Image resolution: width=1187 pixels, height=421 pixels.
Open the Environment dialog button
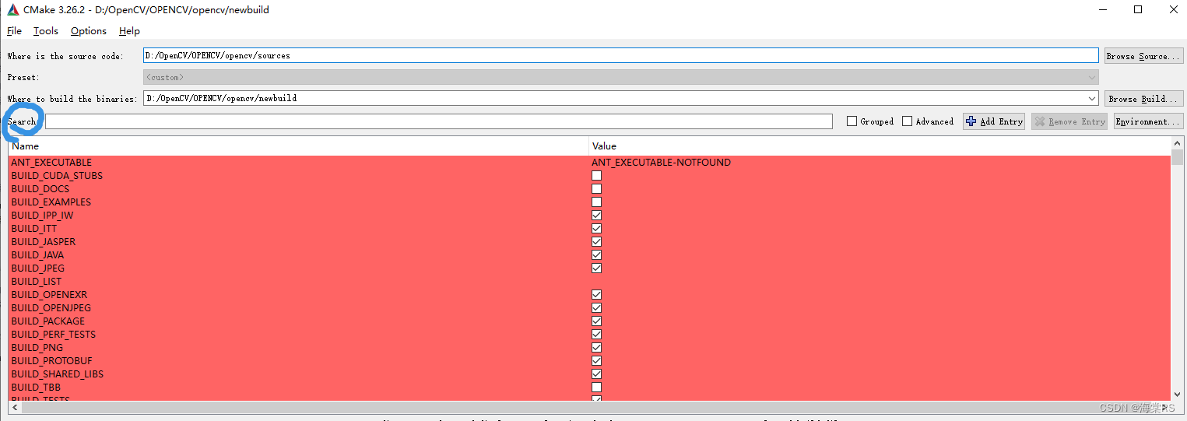[x=1148, y=121]
